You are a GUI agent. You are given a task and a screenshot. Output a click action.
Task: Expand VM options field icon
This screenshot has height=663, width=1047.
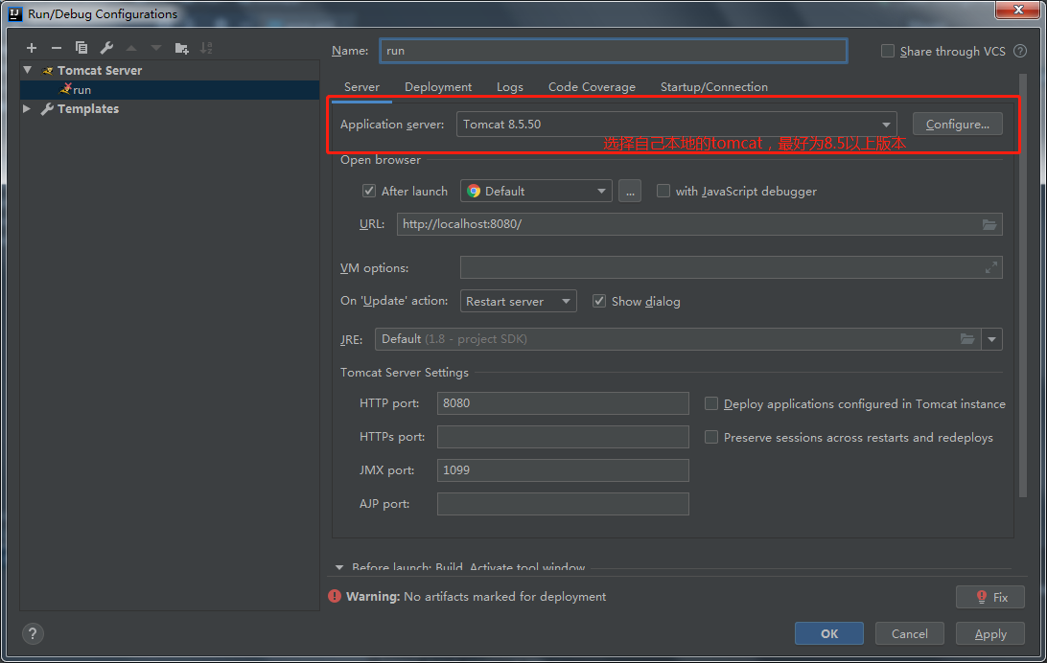[x=991, y=268]
